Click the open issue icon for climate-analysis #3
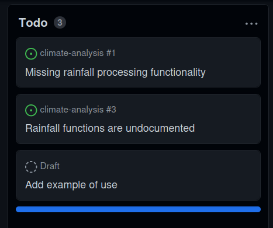The height and width of the screenshot is (228, 273). (31, 110)
